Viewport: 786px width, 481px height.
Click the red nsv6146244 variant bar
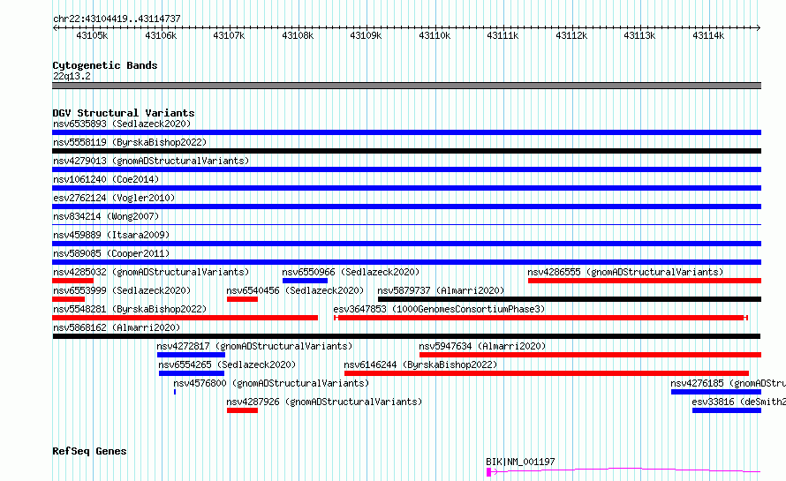tap(547, 373)
